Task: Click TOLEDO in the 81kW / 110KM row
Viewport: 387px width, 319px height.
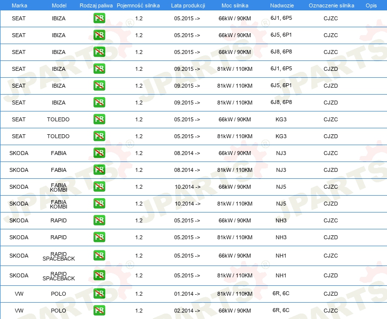Action: coord(58,136)
